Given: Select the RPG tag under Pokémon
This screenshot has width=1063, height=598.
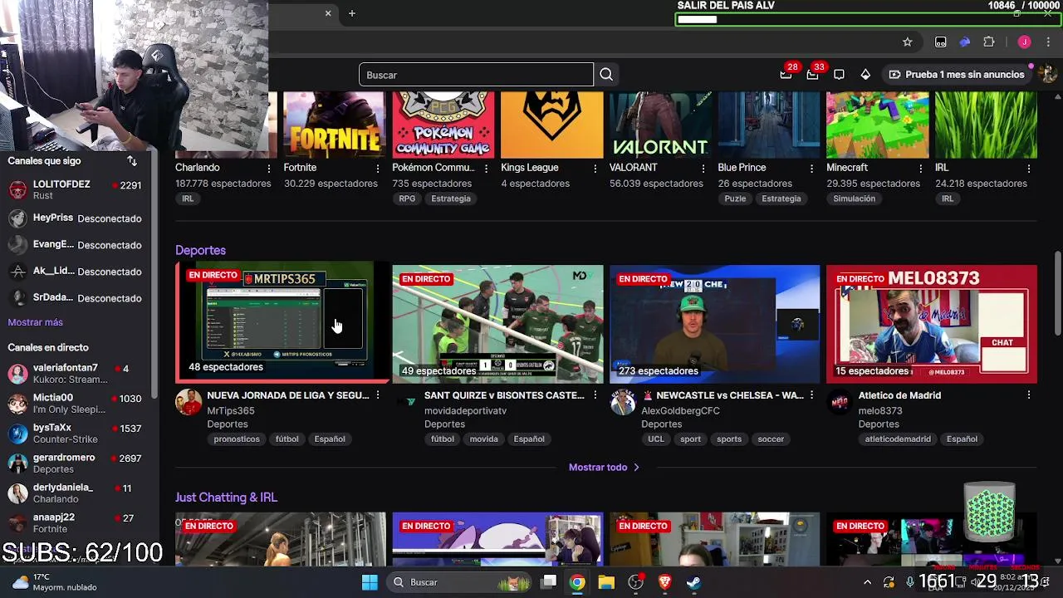Looking at the screenshot, I should (407, 199).
